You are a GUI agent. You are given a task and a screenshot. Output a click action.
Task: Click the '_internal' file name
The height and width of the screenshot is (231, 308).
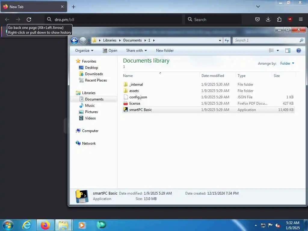(136, 85)
